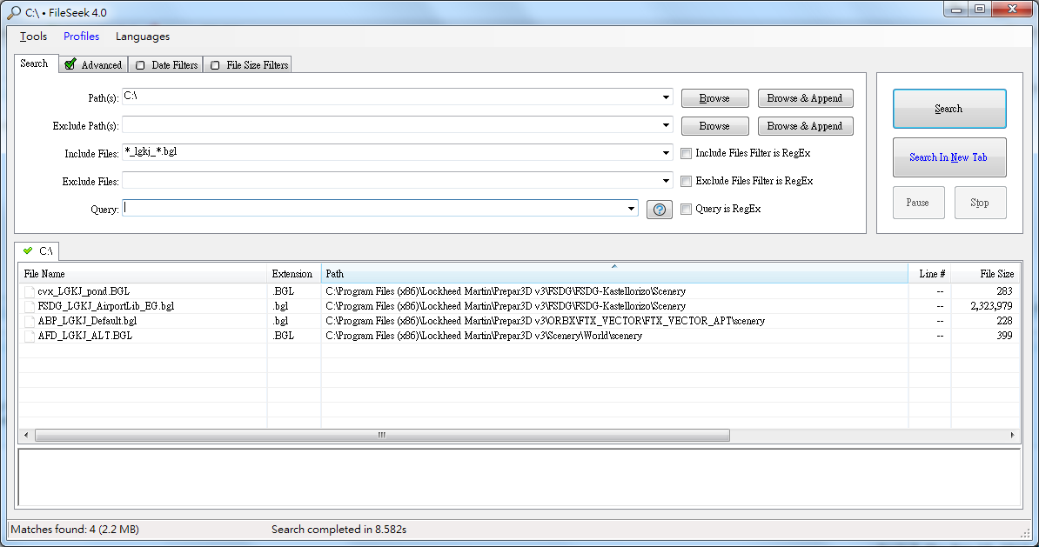Expand the Path(s) dropdown list

click(x=666, y=97)
